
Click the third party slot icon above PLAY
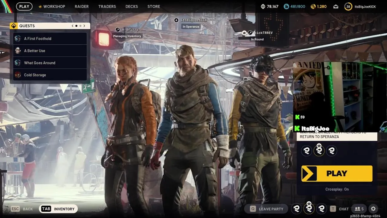click(x=332, y=150)
